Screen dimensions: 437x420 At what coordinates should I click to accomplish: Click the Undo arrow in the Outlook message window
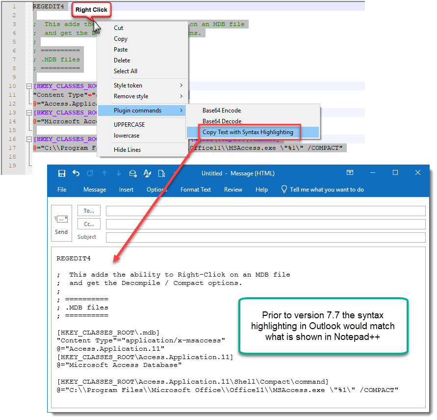click(x=76, y=173)
